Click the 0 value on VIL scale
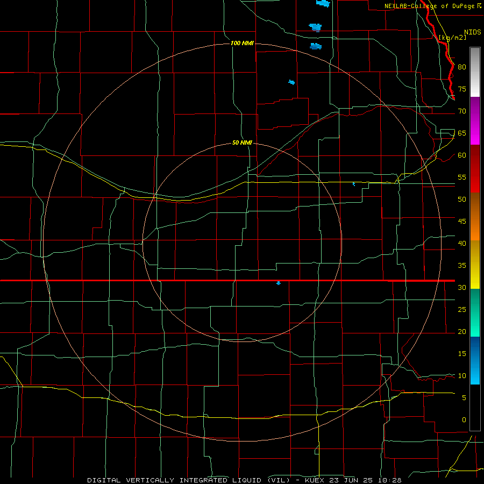Image resolution: width=484 pixels, height=484 pixels. coord(464,420)
